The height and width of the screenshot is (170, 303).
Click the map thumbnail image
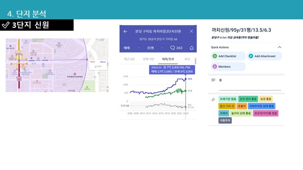click(57, 65)
